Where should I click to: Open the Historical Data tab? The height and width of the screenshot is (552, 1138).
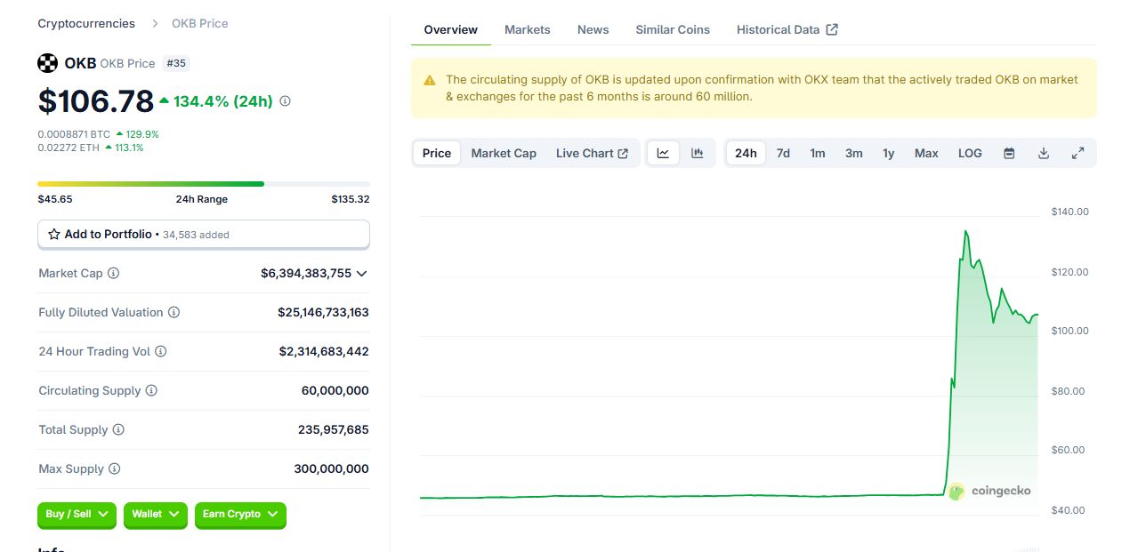787,29
